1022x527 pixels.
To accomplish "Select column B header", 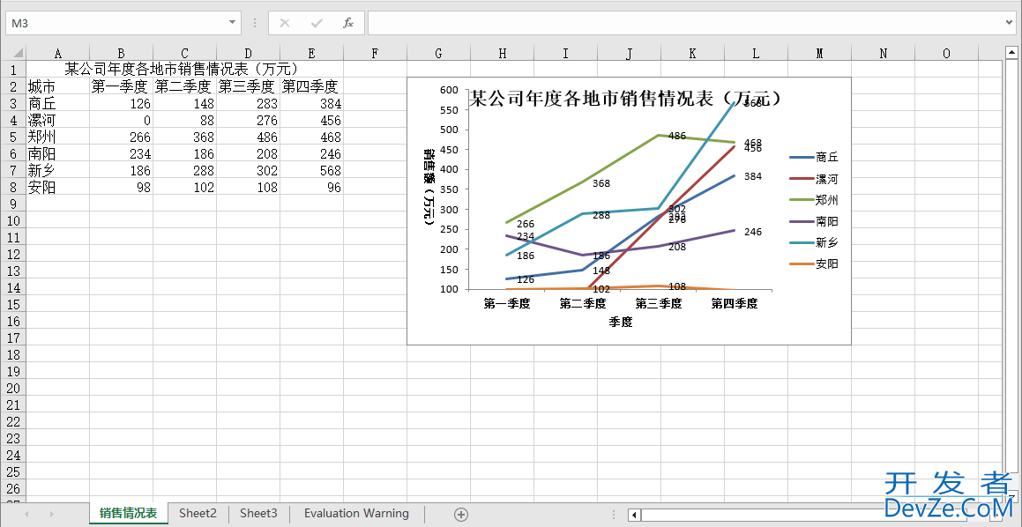I will (x=121, y=54).
